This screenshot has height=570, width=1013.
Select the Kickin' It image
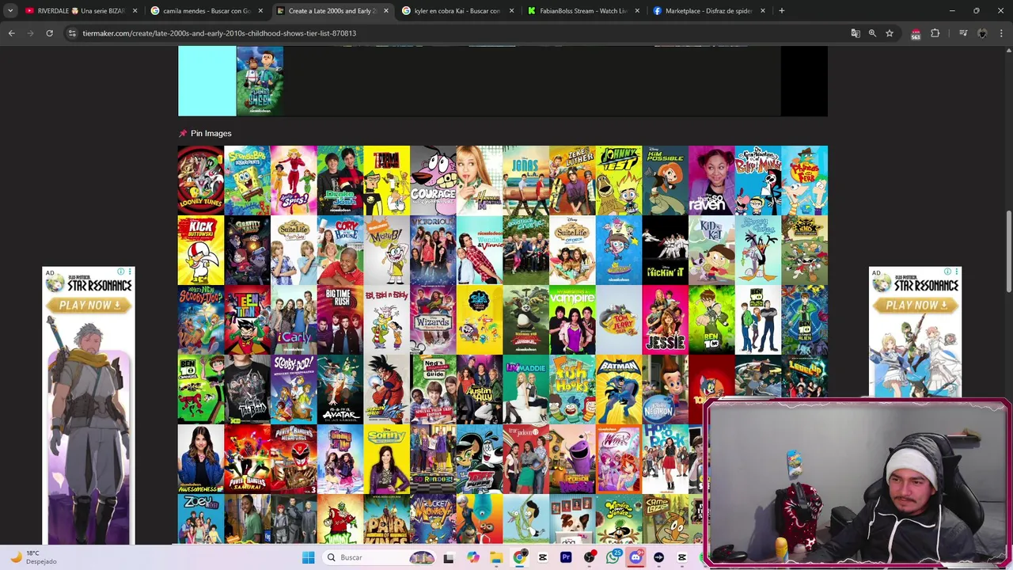665,250
